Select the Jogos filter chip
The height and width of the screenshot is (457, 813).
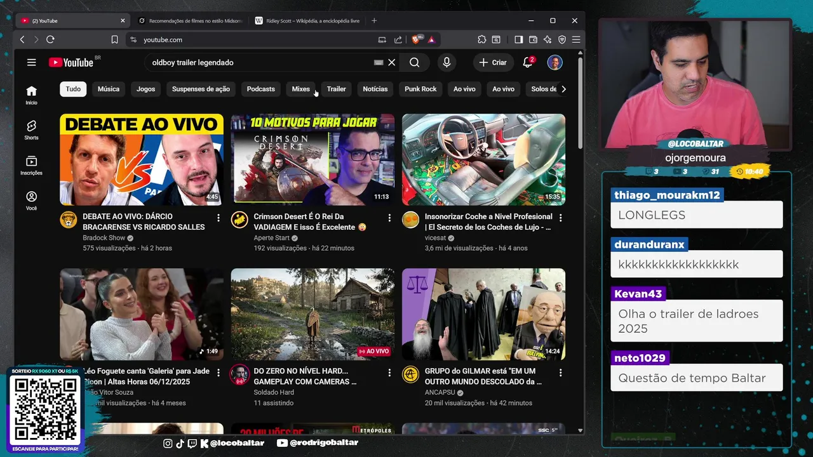[x=145, y=89]
